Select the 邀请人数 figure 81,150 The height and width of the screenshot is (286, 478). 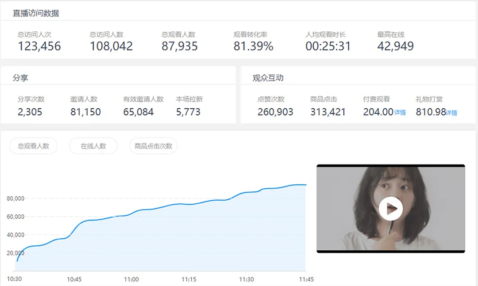85,112
